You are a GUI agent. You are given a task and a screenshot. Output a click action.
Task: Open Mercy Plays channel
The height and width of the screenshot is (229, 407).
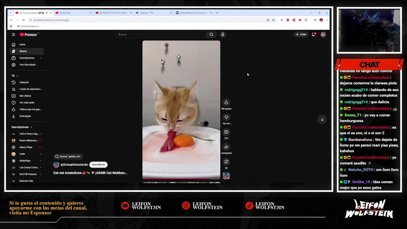pos(26,147)
